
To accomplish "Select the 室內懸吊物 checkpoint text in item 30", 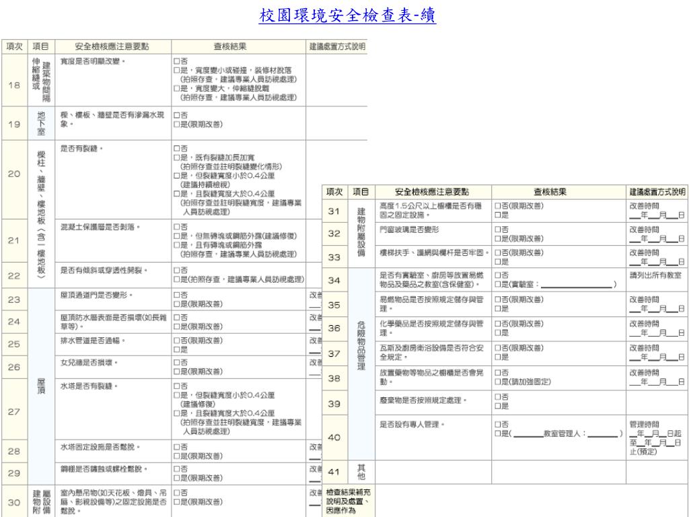I will coord(113,502).
